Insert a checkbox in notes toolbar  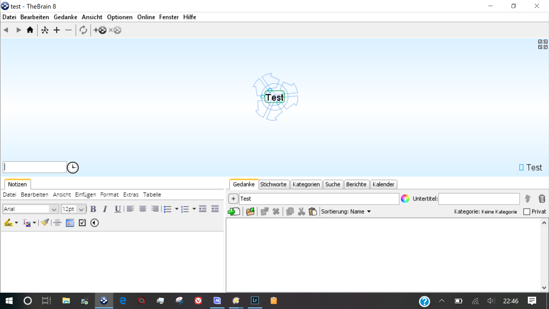point(82,223)
